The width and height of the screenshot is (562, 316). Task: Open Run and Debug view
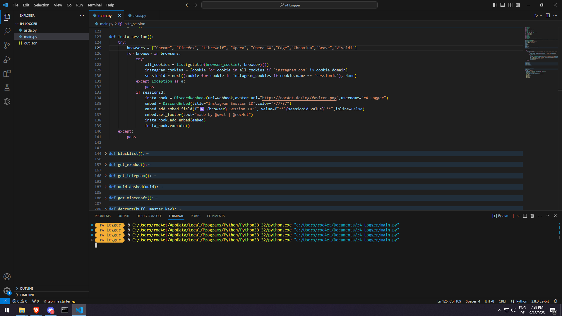[x=7, y=59]
